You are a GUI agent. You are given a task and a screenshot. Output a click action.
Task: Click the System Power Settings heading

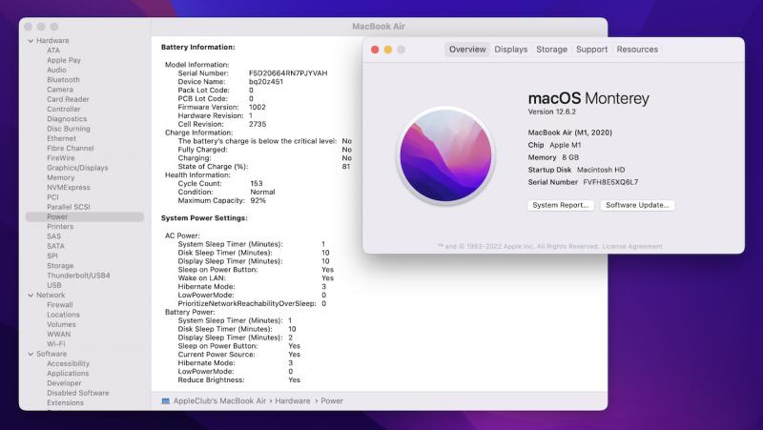(204, 218)
